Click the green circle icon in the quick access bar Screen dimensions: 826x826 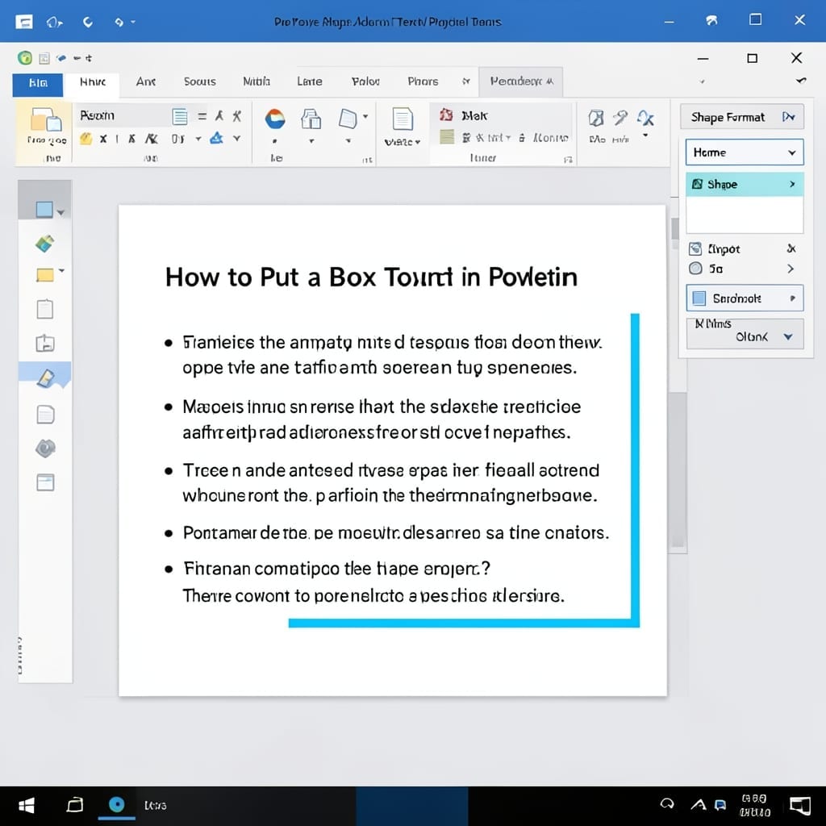coord(25,58)
